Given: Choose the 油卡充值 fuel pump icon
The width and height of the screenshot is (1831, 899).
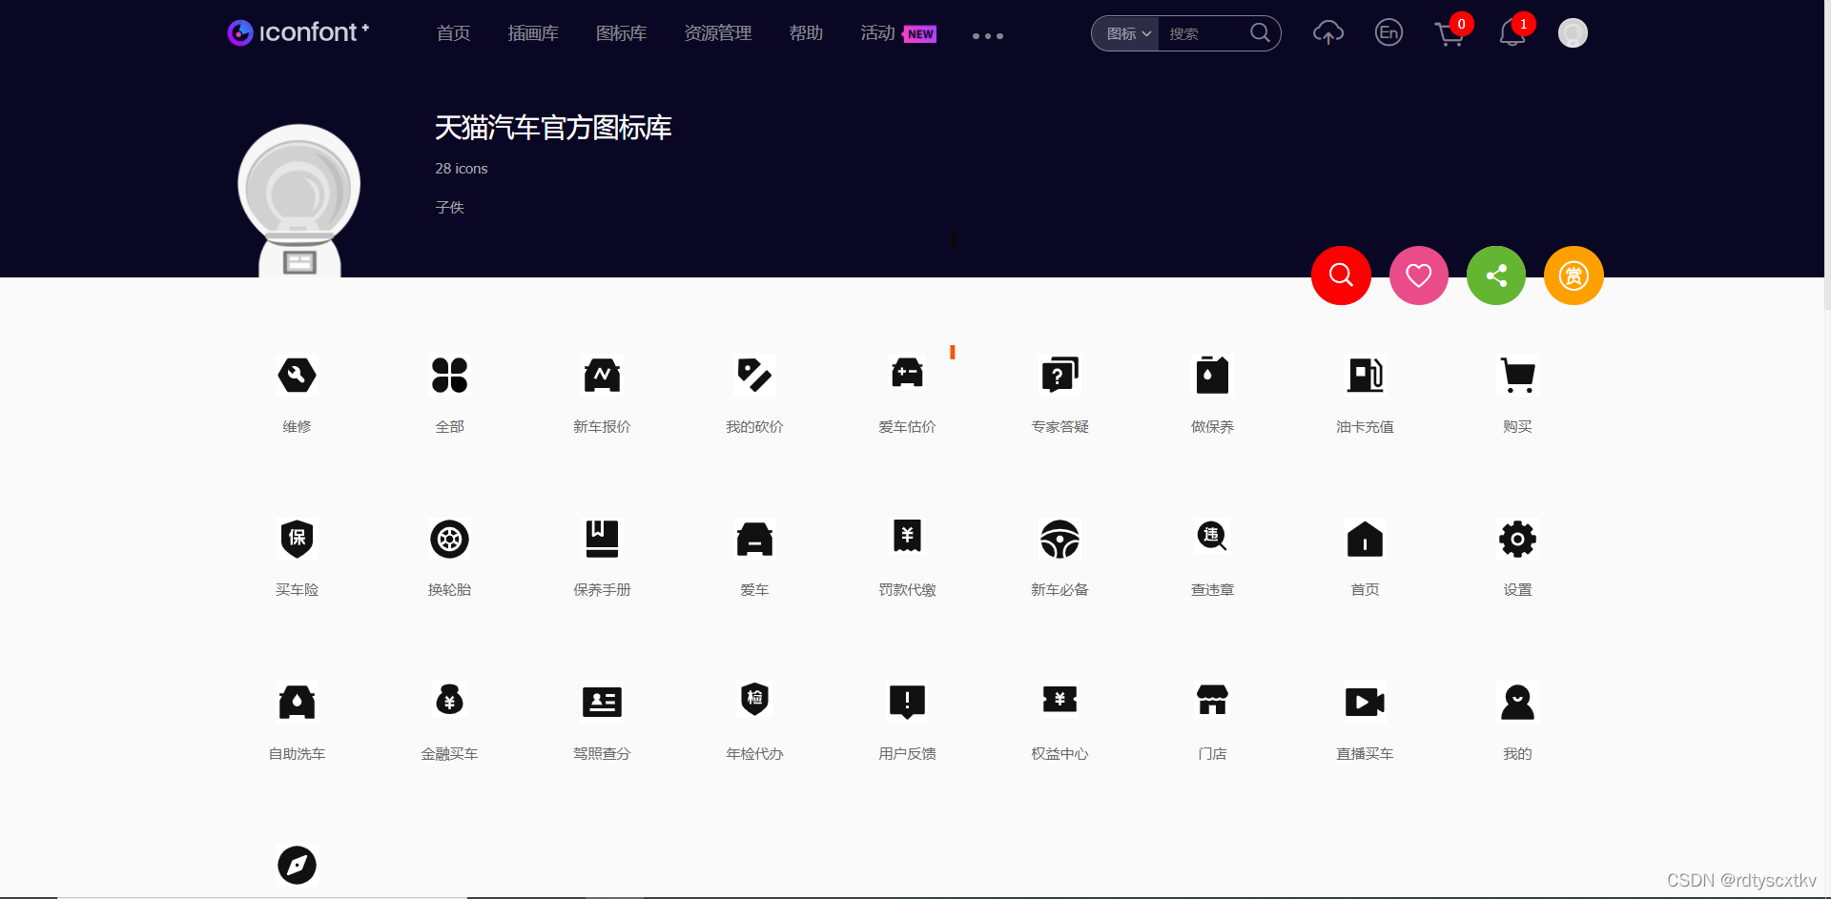Looking at the screenshot, I should [x=1365, y=375].
